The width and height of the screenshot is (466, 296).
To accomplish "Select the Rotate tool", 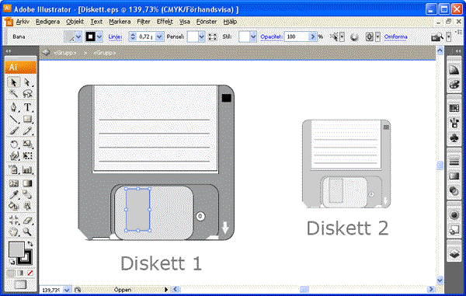I will [x=14, y=145].
